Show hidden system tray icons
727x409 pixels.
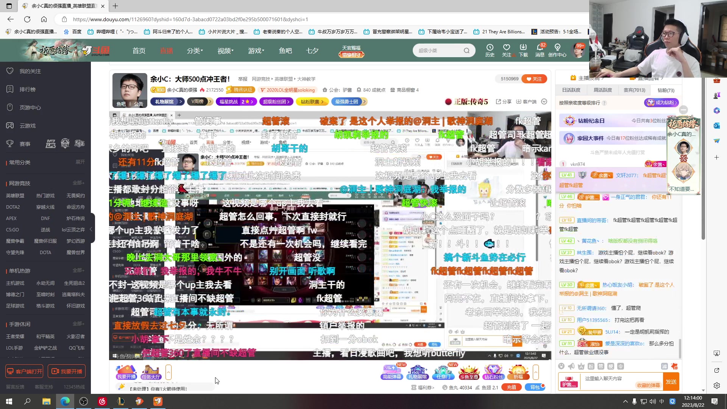coord(625,401)
